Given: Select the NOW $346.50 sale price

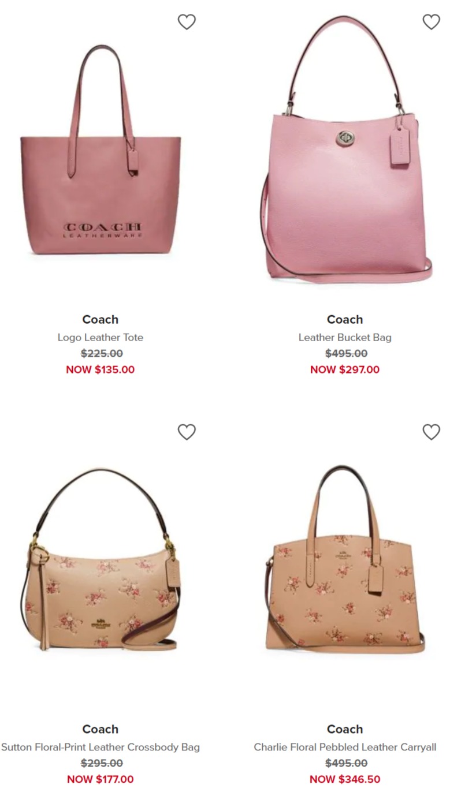Looking at the screenshot, I should click(x=345, y=779).
